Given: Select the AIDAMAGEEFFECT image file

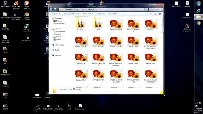Looking at the screenshot, I should [x=133, y=26].
